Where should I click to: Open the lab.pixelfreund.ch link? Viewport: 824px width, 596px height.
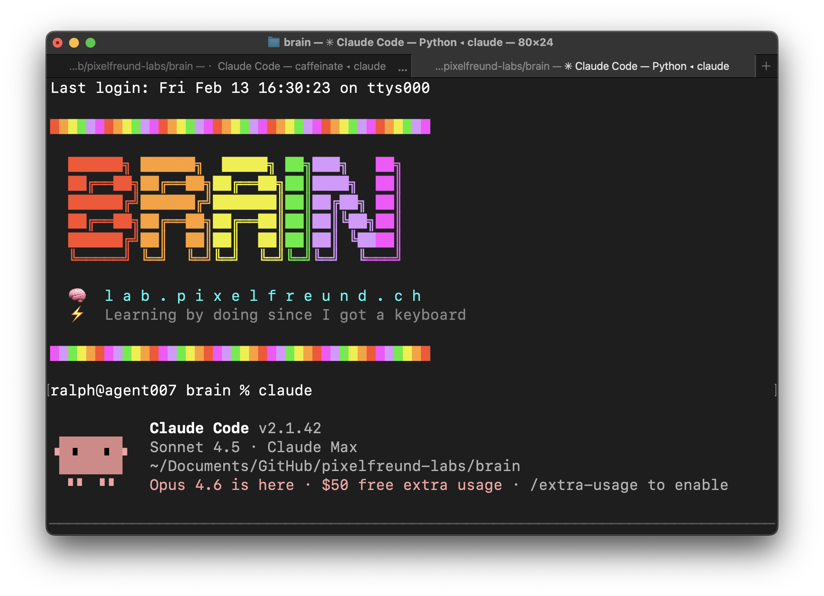coord(263,295)
